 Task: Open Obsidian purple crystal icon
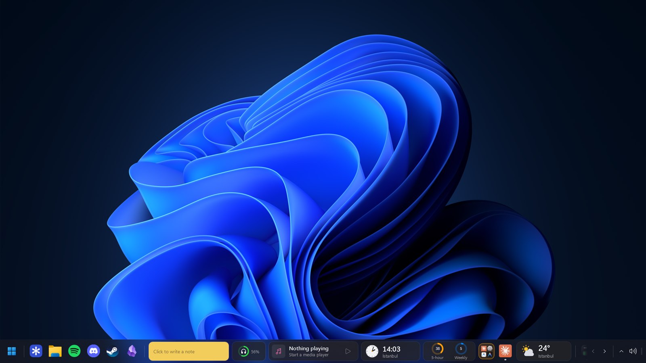(132, 351)
